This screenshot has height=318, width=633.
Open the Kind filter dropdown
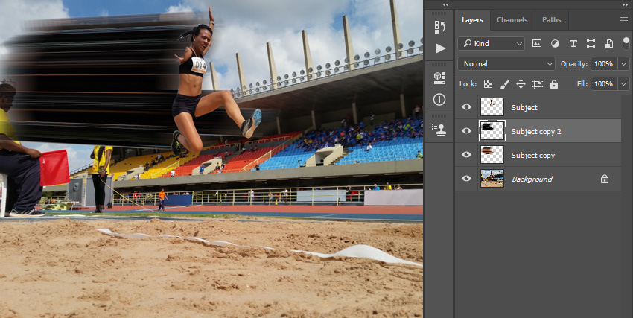(x=491, y=44)
